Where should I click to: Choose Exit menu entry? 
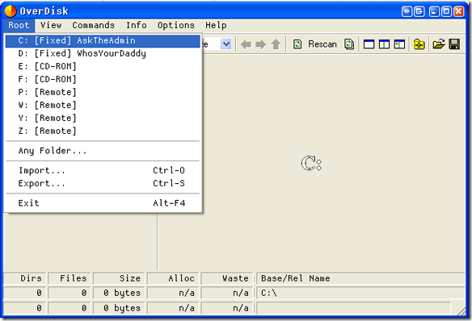[x=103, y=203]
